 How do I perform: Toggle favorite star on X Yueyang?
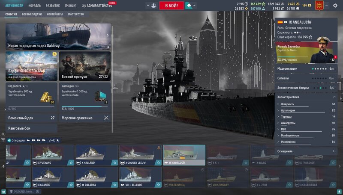(71, 162)
